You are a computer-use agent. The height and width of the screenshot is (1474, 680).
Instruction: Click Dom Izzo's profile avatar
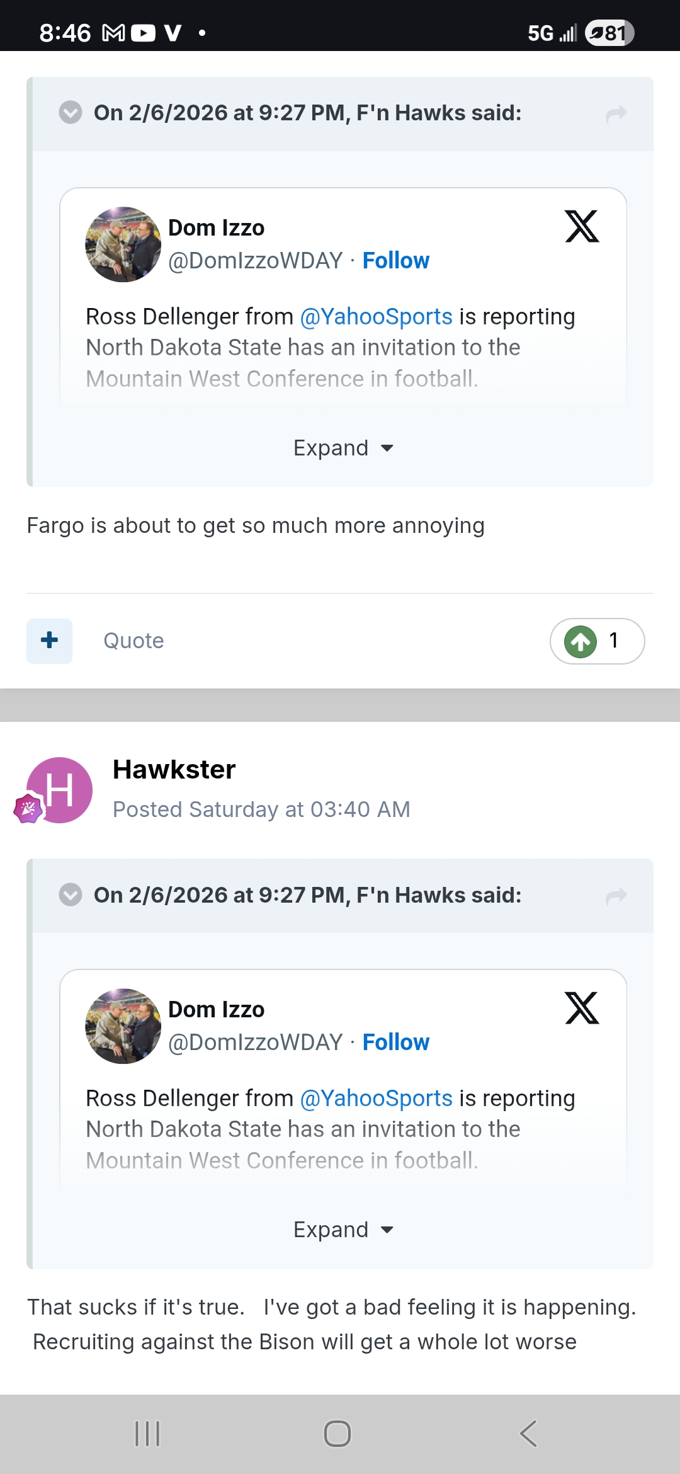click(122, 244)
